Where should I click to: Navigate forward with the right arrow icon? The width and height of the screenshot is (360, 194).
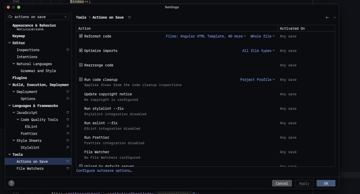tap(334, 18)
